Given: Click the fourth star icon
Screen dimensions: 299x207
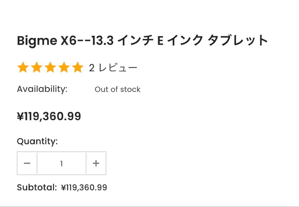Looking at the screenshot, I should 64,67.
